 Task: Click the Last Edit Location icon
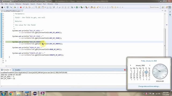[112, 7]
